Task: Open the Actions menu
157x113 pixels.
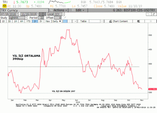Action: 58,10
